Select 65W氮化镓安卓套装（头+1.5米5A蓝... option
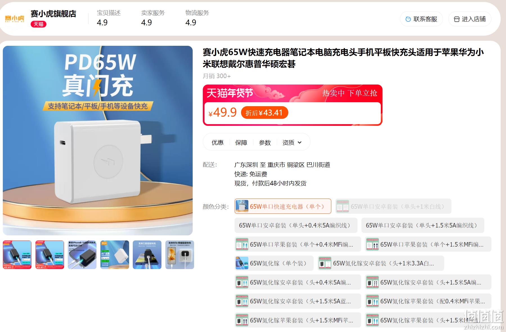The height and width of the screenshot is (332, 506). click(298, 301)
